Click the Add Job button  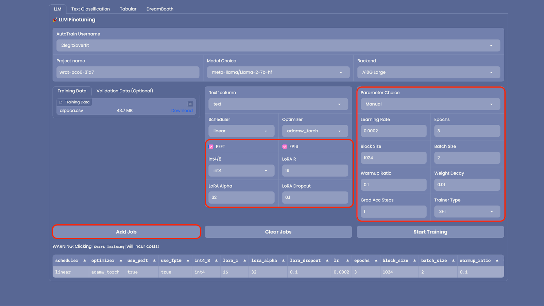coord(126,232)
